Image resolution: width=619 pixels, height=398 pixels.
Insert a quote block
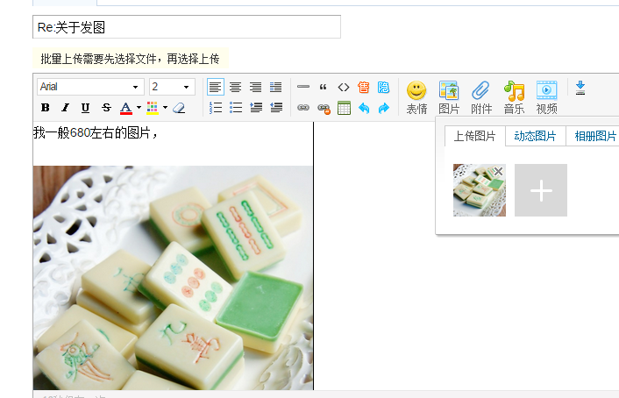click(x=323, y=87)
